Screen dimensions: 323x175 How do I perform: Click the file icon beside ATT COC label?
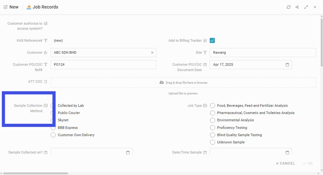click(46, 81)
